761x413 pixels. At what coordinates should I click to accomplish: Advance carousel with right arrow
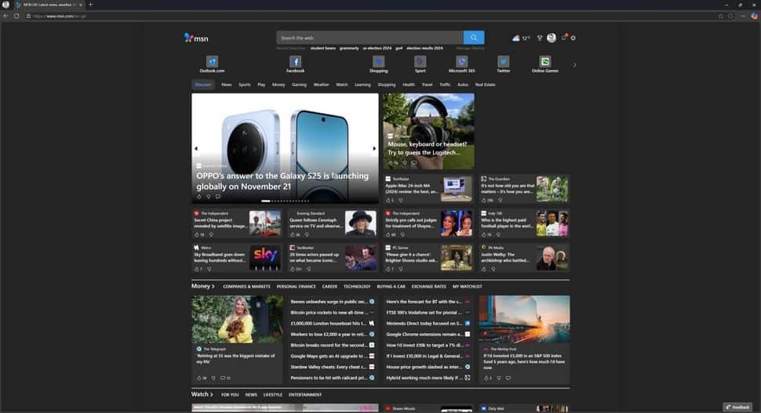pyautogui.click(x=373, y=149)
